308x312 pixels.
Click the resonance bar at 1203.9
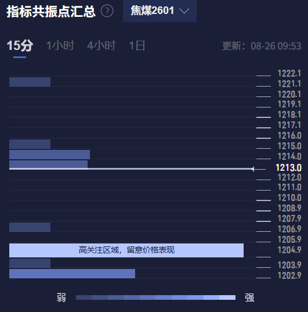click(30, 263)
